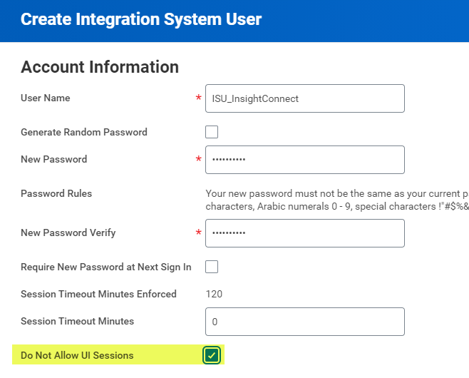Click the User Name label

pos(46,98)
